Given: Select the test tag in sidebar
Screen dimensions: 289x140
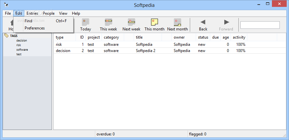Looking at the screenshot, I should pos(19,54).
